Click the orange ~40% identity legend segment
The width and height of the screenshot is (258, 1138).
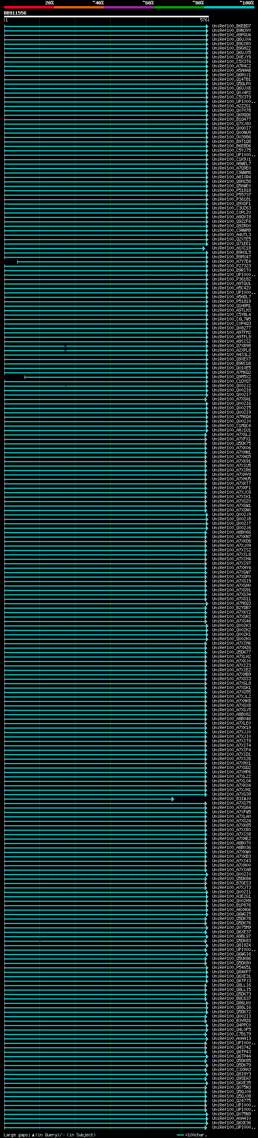pyautogui.click(x=79, y=7)
